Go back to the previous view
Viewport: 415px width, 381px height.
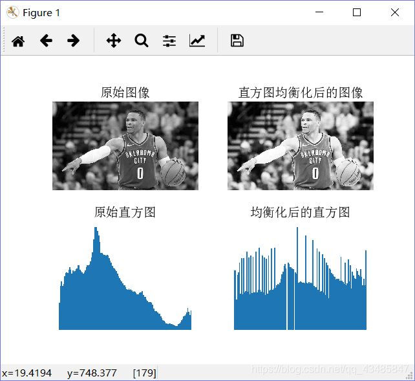point(46,41)
